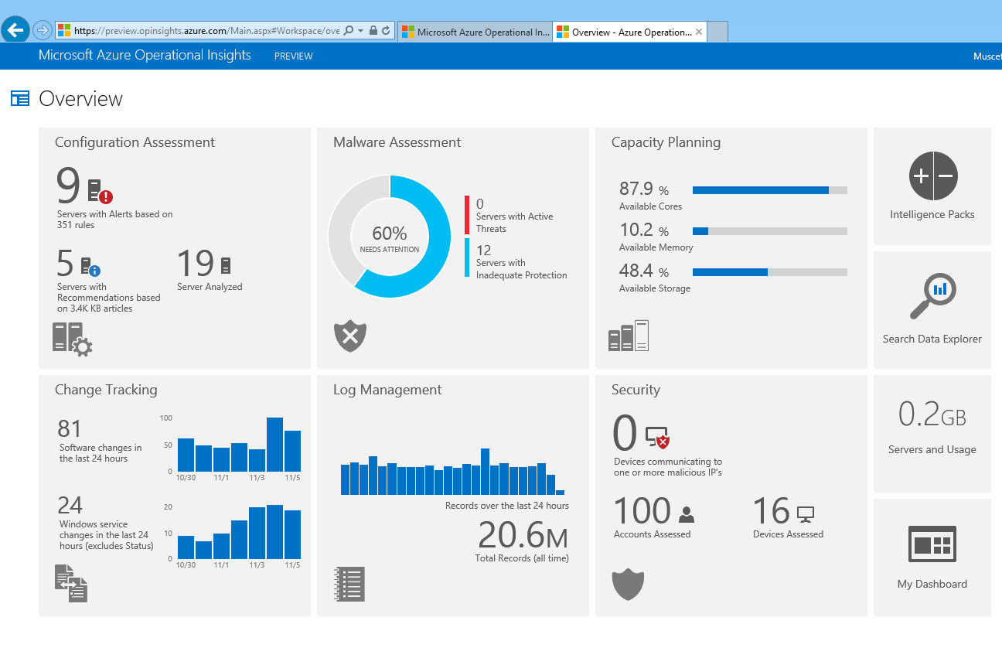Click the Search Data Explorer label
This screenshot has width=1002, height=665.
pos(932,339)
